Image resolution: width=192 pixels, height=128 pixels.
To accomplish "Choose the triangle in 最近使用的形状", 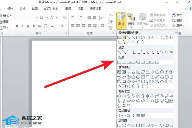I will tap(153, 37).
